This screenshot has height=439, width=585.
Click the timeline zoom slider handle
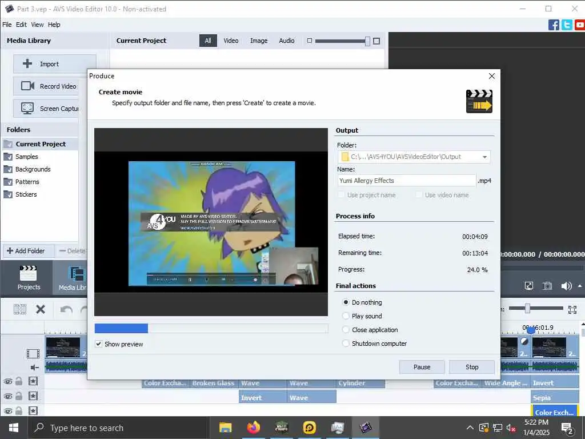click(527, 308)
